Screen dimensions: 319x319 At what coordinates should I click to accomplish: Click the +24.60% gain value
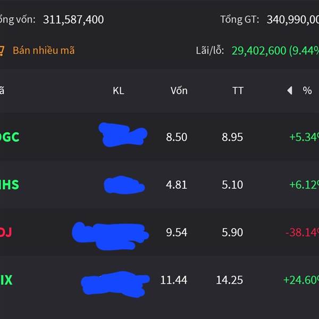(x=301, y=280)
